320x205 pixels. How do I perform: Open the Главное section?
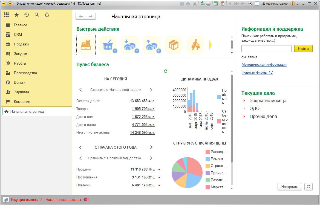[x=37, y=25]
